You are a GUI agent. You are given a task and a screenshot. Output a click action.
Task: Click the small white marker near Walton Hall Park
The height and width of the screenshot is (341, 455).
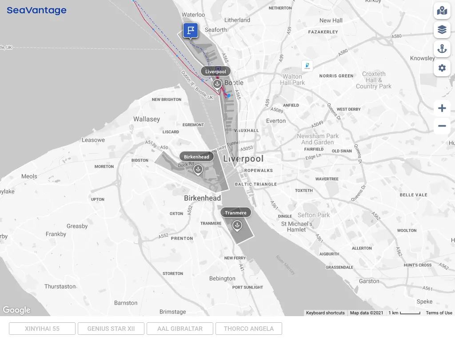(307, 66)
